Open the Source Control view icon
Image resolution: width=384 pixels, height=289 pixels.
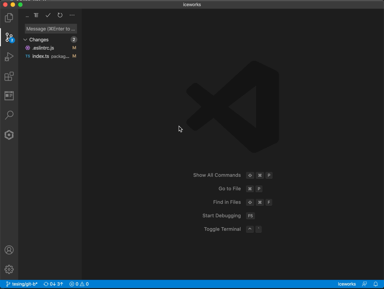(x=9, y=37)
